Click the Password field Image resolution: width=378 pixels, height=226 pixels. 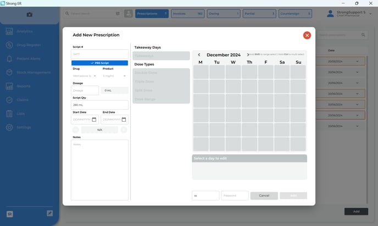pyautogui.click(x=235, y=195)
